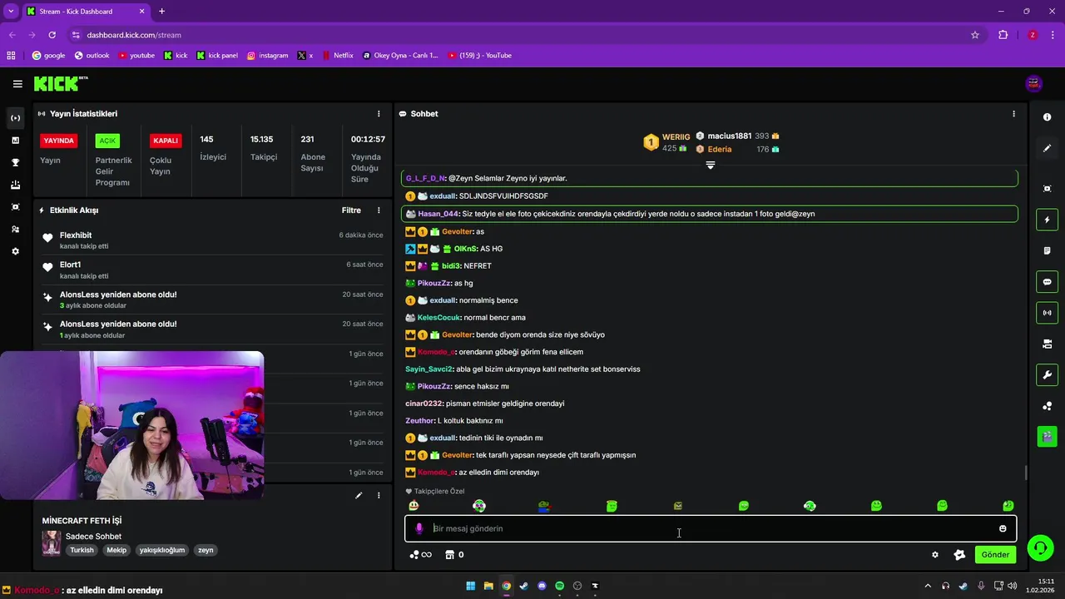Click the chat identity badge icon beside Gönder
The width and height of the screenshot is (1065, 599).
(959, 555)
